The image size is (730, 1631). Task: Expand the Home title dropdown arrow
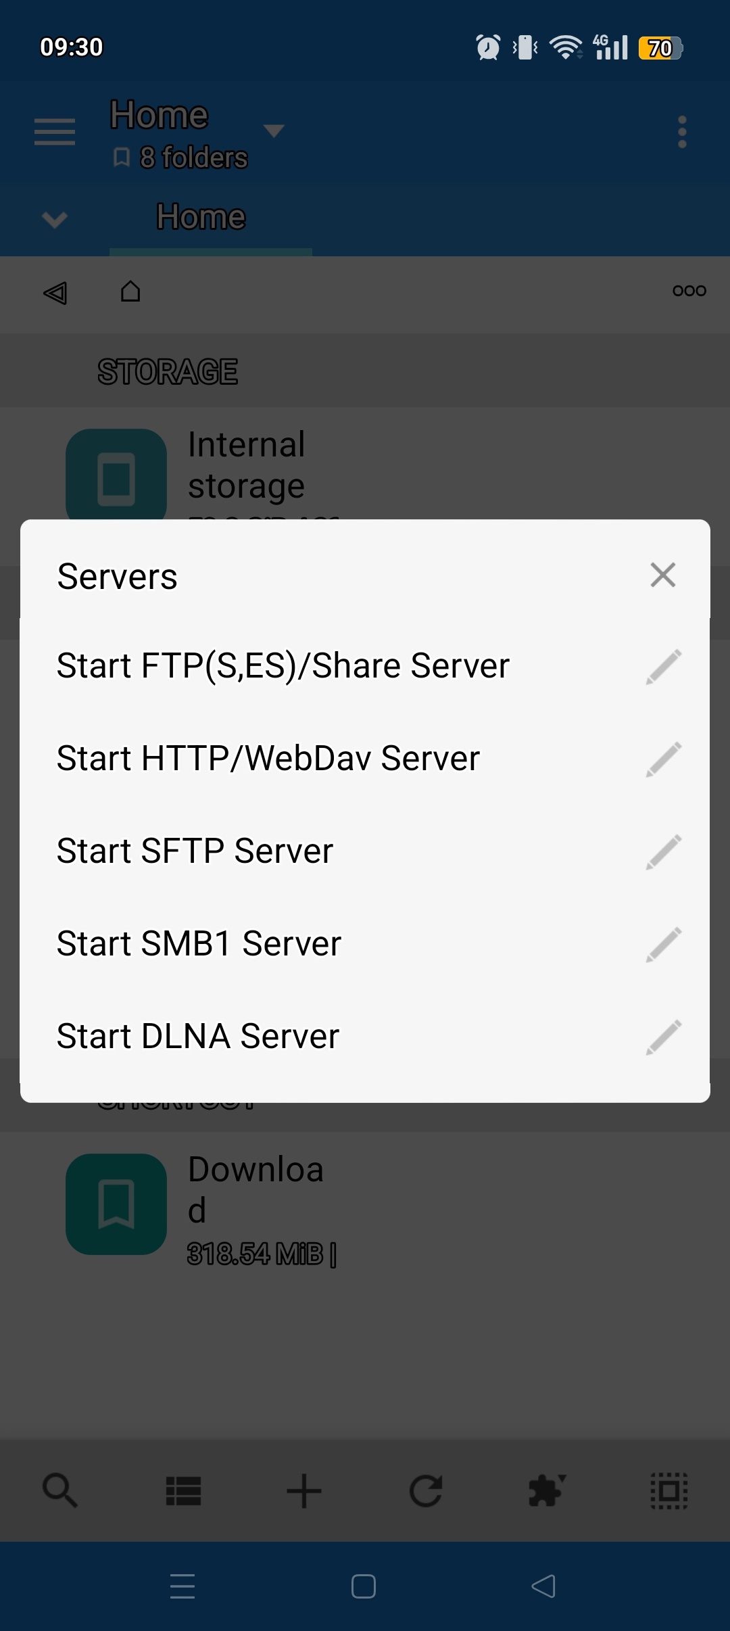pos(273,131)
